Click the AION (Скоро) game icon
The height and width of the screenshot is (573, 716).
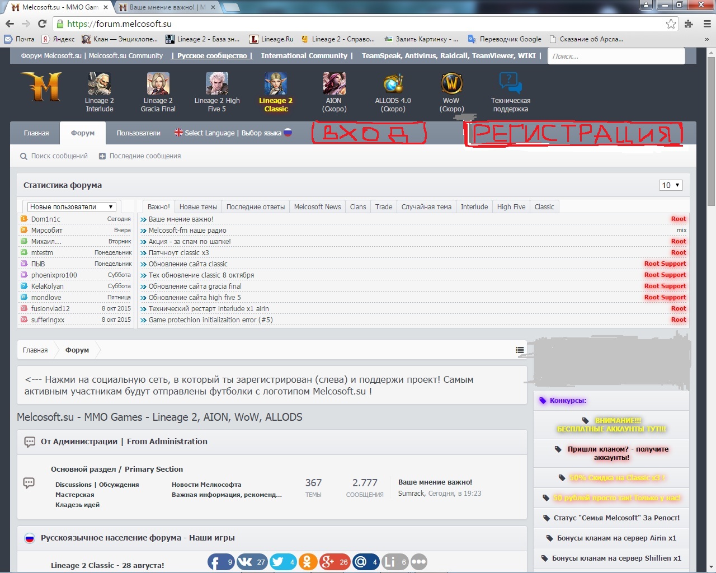coord(334,84)
